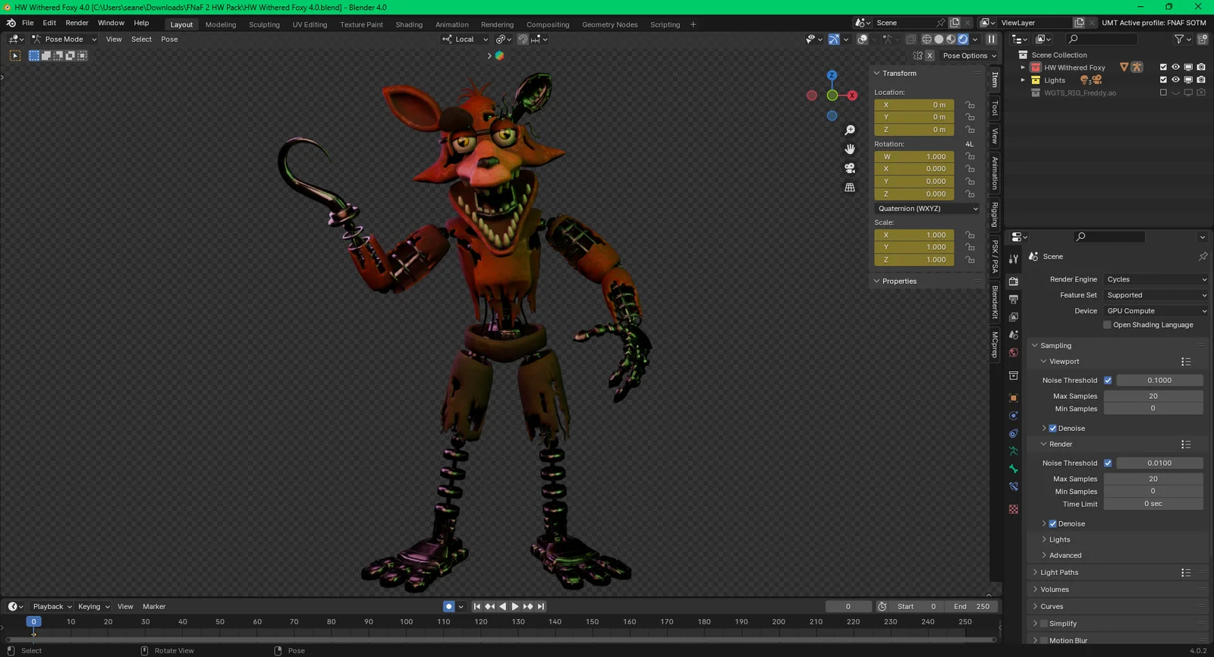
Task: Toggle Render Denoise checkbox
Action: coord(1052,523)
